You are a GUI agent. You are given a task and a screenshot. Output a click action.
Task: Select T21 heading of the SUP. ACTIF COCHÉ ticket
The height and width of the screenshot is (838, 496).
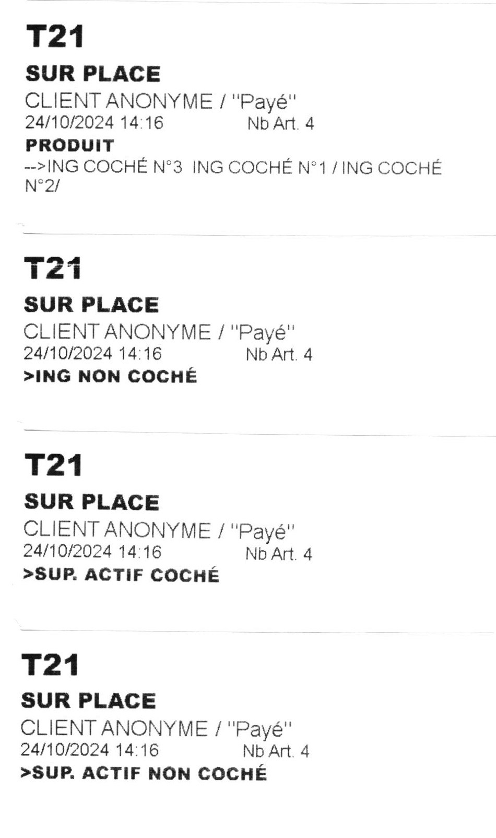tap(53, 464)
